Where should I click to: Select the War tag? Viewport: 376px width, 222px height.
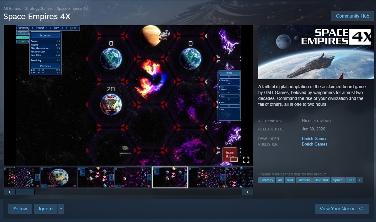[290, 180]
